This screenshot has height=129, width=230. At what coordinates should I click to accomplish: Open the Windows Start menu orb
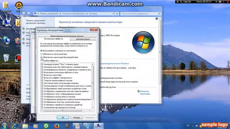(4, 126)
